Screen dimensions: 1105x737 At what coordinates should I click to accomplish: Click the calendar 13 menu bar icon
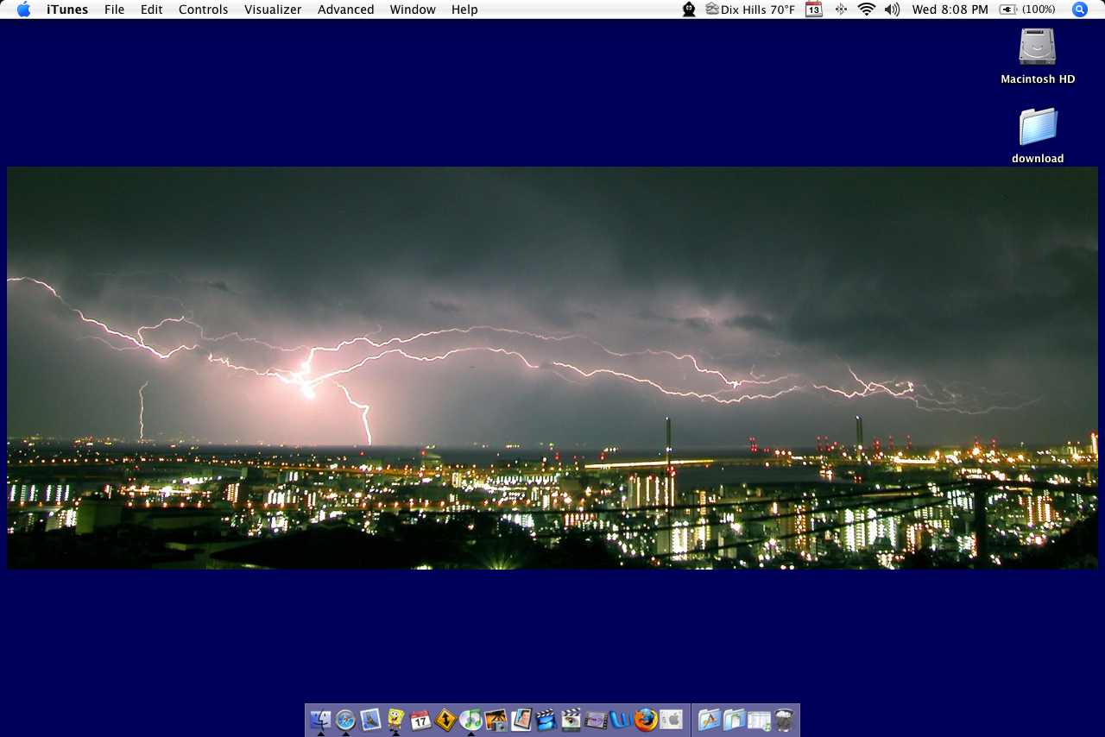click(814, 9)
